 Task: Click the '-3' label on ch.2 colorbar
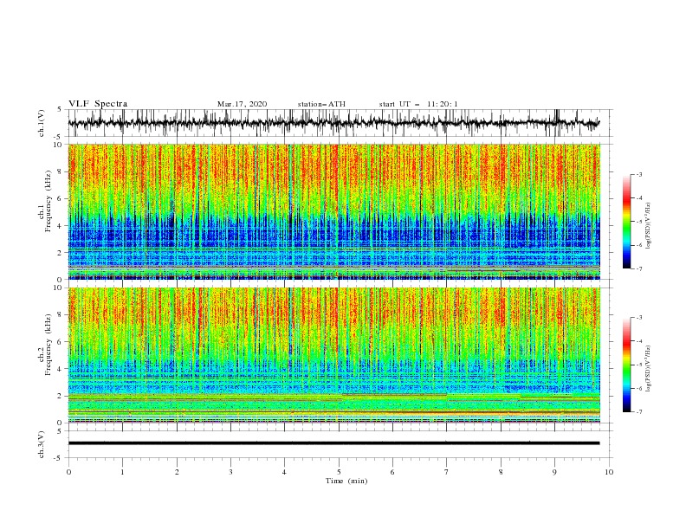click(639, 318)
